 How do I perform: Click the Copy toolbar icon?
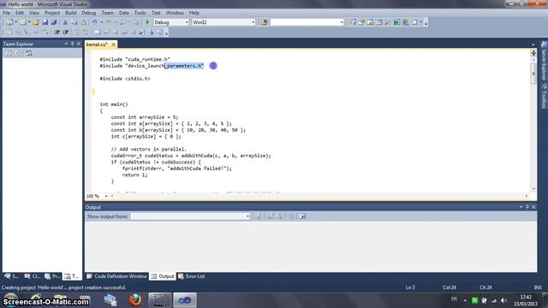click(x=74, y=22)
